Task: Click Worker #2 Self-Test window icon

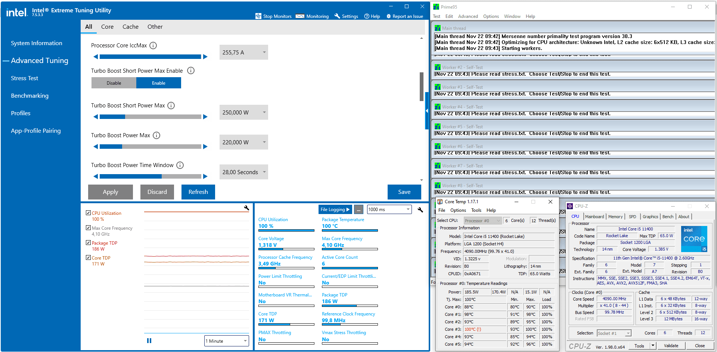Action: tap(437, 67)
